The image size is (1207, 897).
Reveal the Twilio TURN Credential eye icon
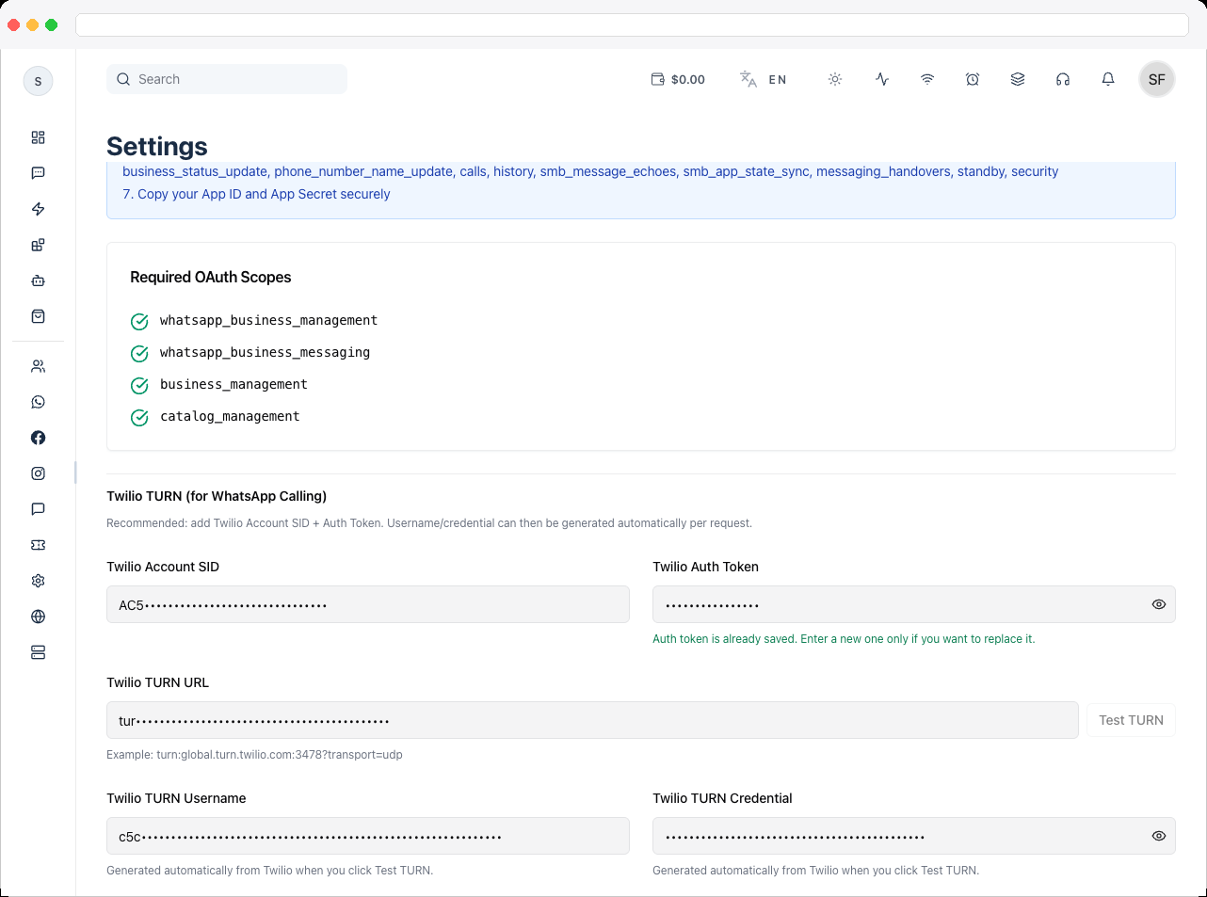(x=1159, y=836)
